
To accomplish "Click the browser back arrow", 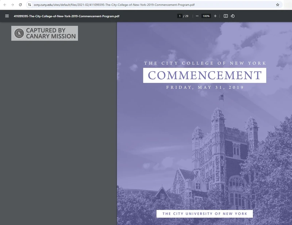I will coord(5,5).
